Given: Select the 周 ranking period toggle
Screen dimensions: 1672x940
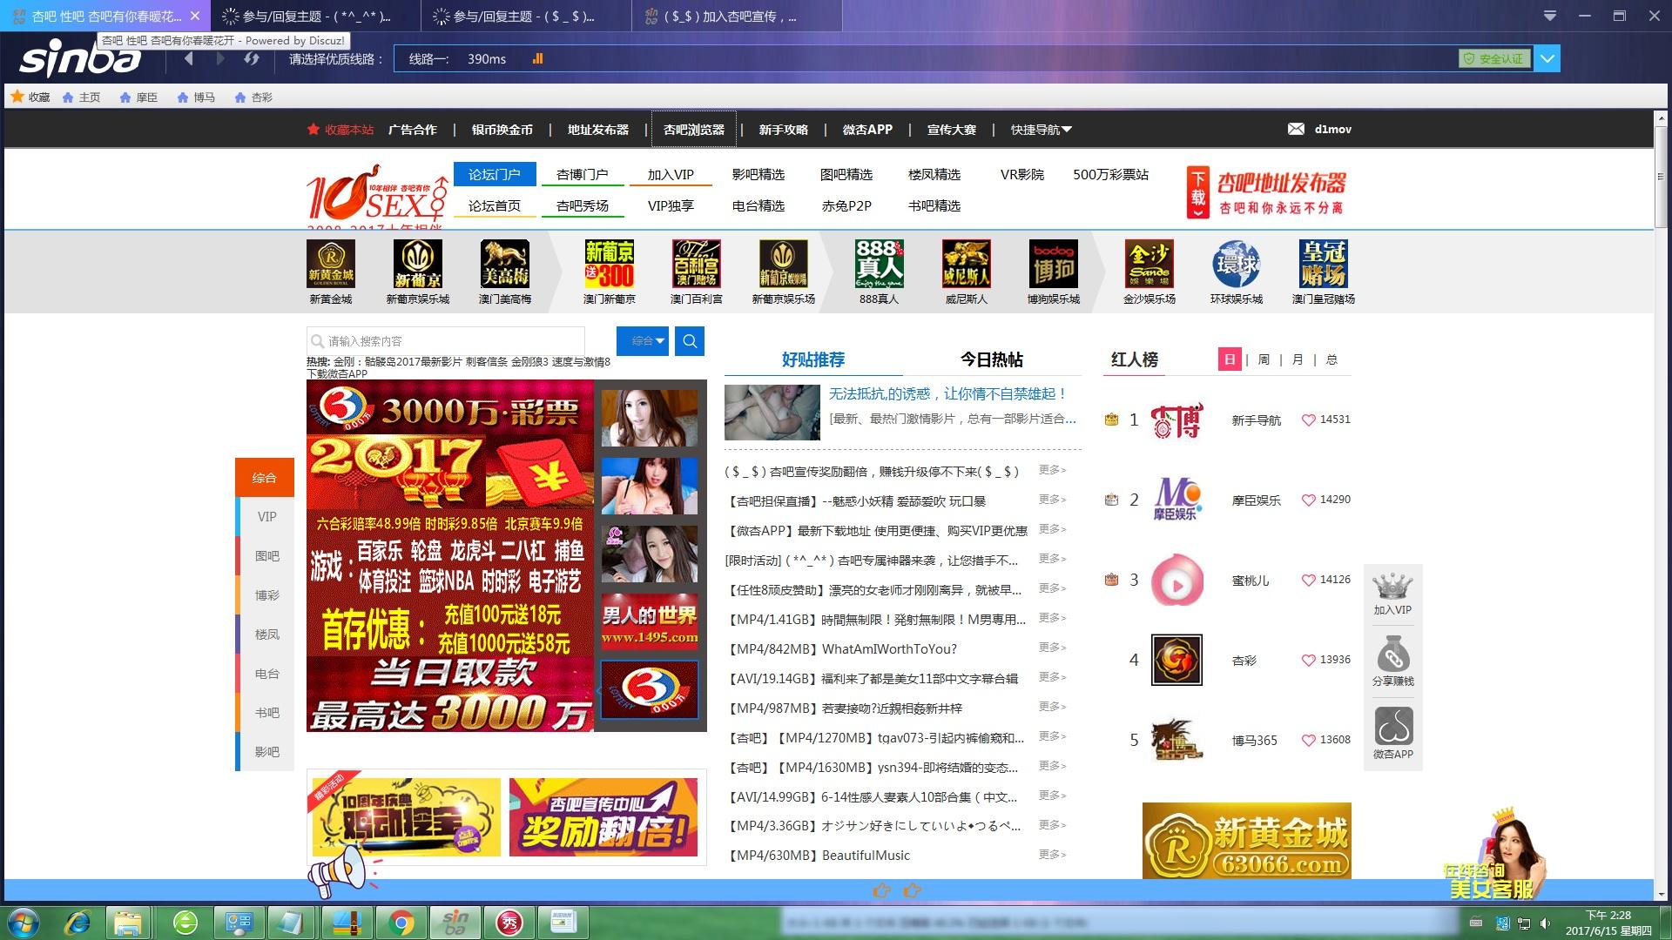Looking at the screenshot, I should 1264,359.
